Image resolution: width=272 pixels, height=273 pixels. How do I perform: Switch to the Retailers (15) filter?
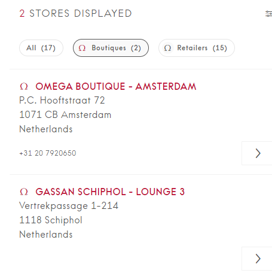click(x=197, y=48)
